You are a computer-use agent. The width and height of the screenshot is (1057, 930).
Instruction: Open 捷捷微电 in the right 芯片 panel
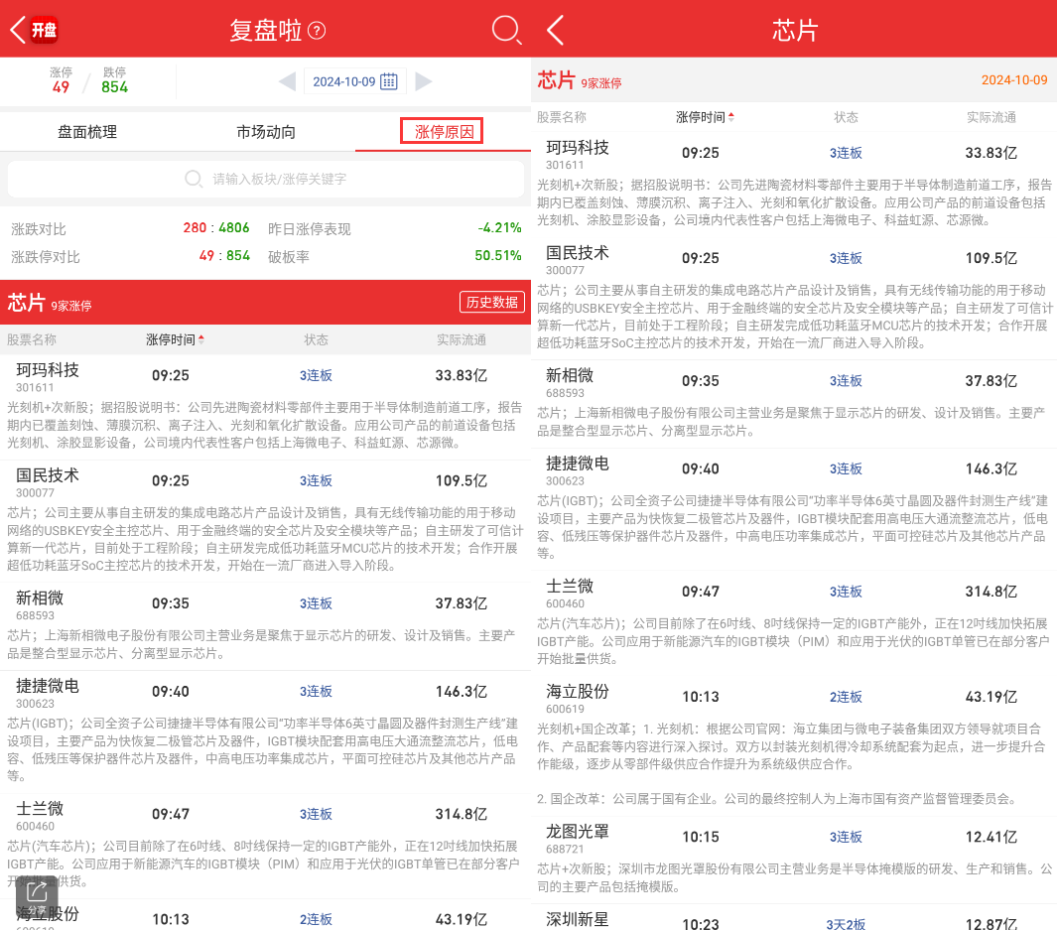[x=577, y=464]
